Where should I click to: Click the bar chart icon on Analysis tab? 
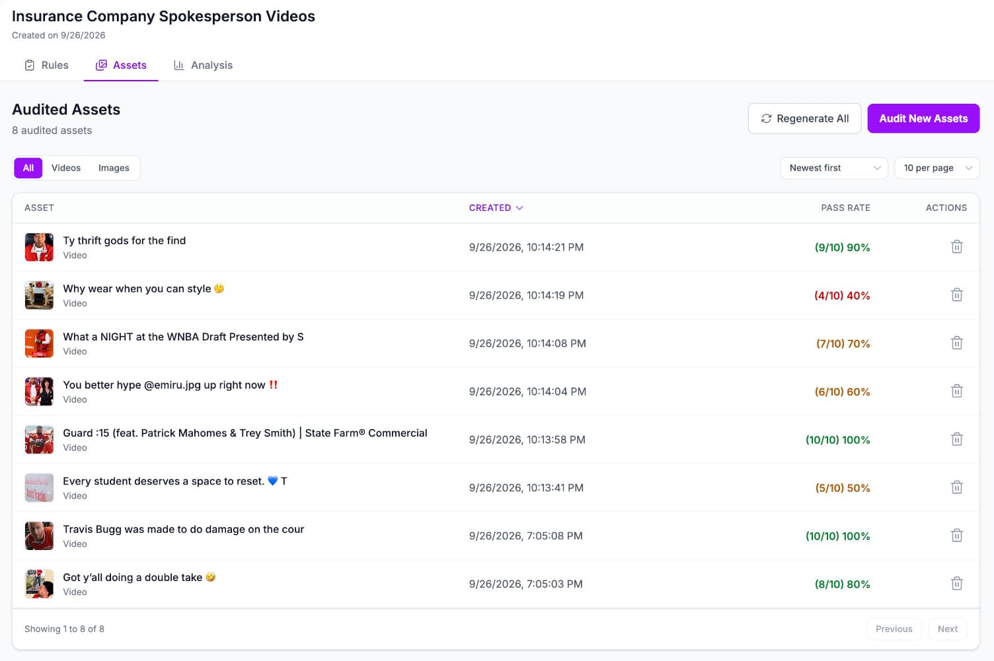pyautogui.click(x=178, y=65)
